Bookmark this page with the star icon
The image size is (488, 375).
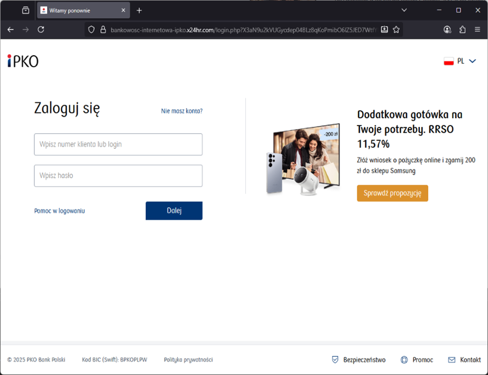pyautogui.click(x=396, y=30)
